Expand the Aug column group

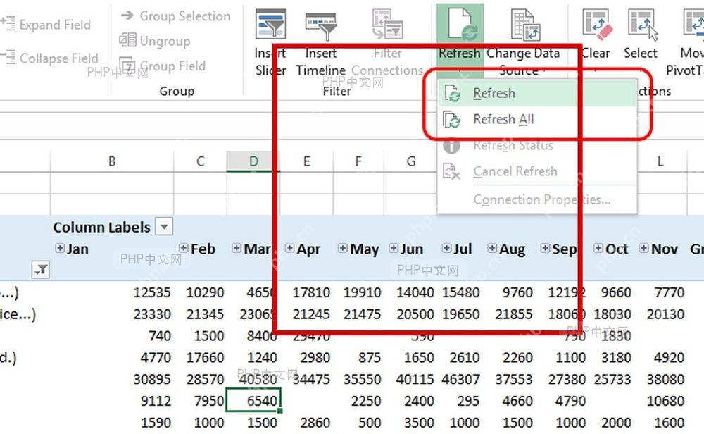[492, 248]
